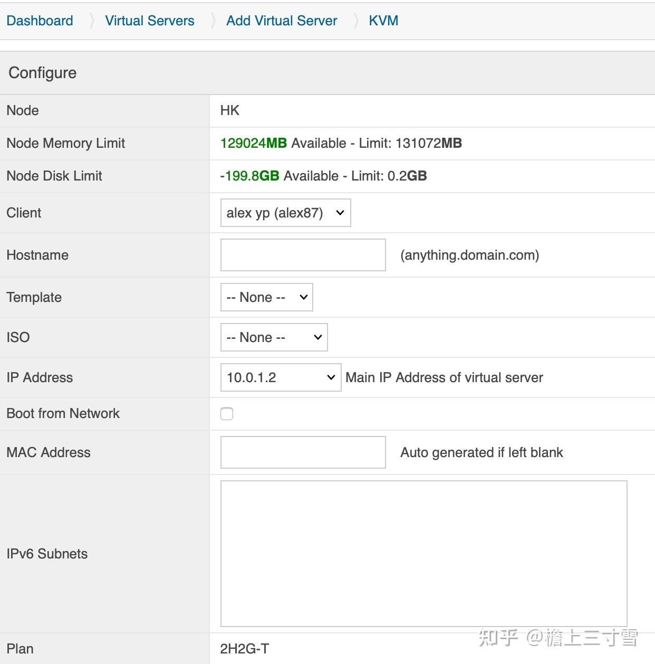The width and height of the screenshot is (655, 664).
Task: Open the Template dropdown showing None
Action: tap(266, 297)
